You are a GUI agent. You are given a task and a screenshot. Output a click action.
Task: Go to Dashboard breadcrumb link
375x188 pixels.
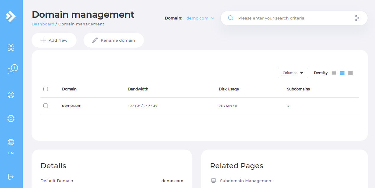(x=43, y=24)
